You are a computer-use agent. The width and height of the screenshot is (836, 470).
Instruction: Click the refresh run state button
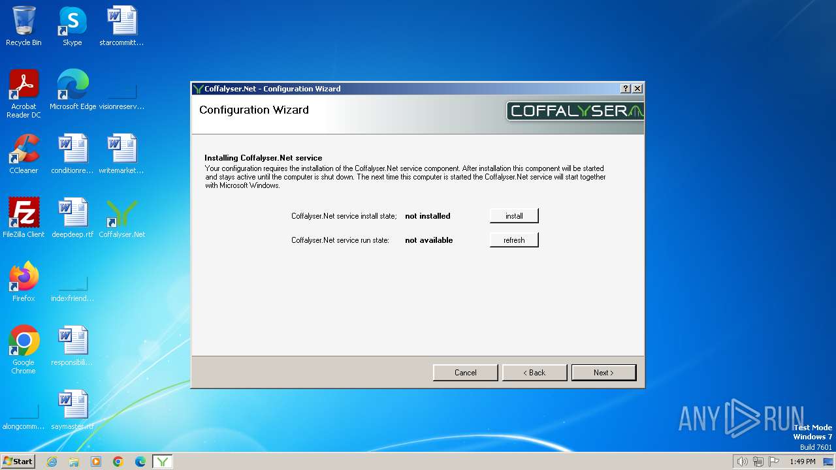pyautogui.click(x=514, y=240)
